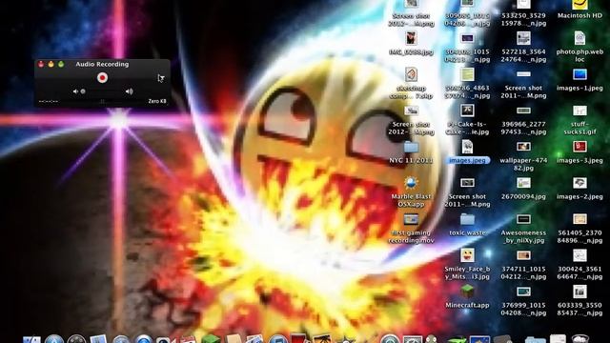Select the NYC 11/2011 folder

point(411,147)
